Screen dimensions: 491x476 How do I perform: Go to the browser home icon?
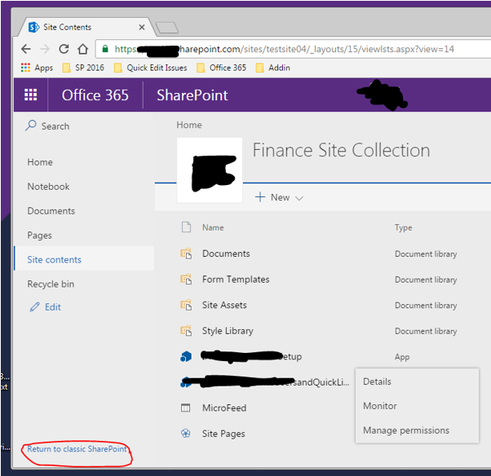[x=83, y=49]
